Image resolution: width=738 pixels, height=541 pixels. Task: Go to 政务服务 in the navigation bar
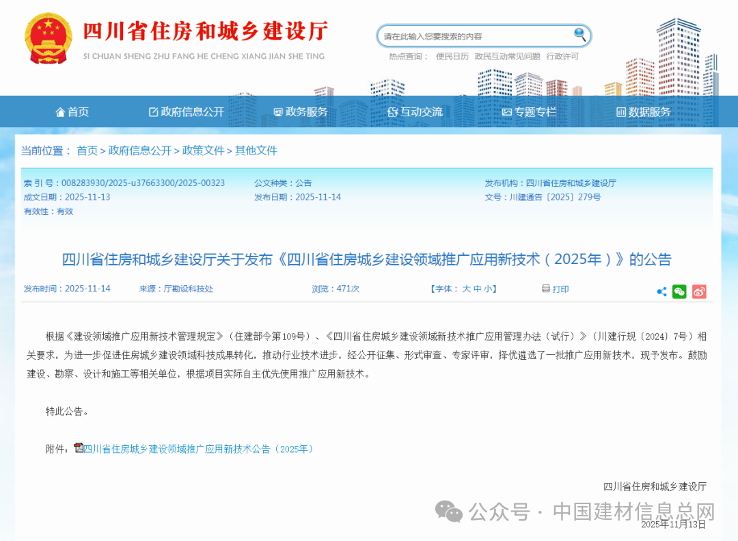(300, 112)
